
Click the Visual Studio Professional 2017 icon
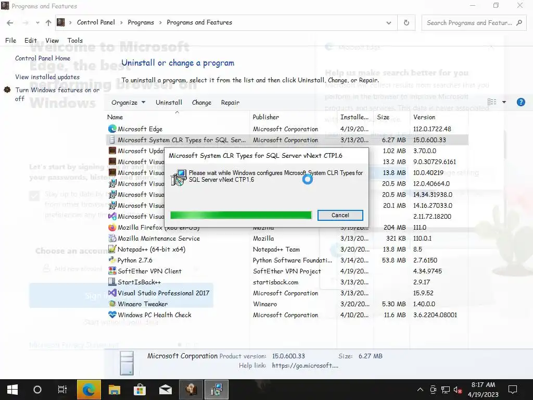(112, 293)
